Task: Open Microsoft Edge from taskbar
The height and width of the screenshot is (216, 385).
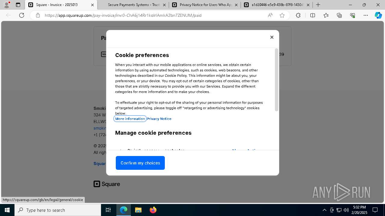Action: coord(124,210)
